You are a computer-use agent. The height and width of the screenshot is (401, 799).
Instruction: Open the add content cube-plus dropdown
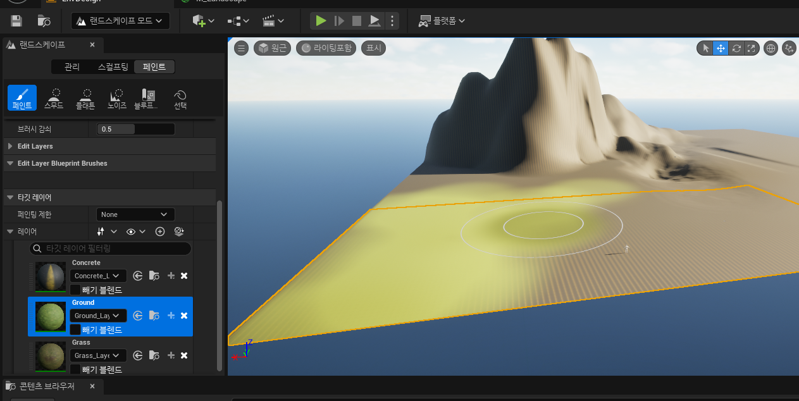coord(203,21)
